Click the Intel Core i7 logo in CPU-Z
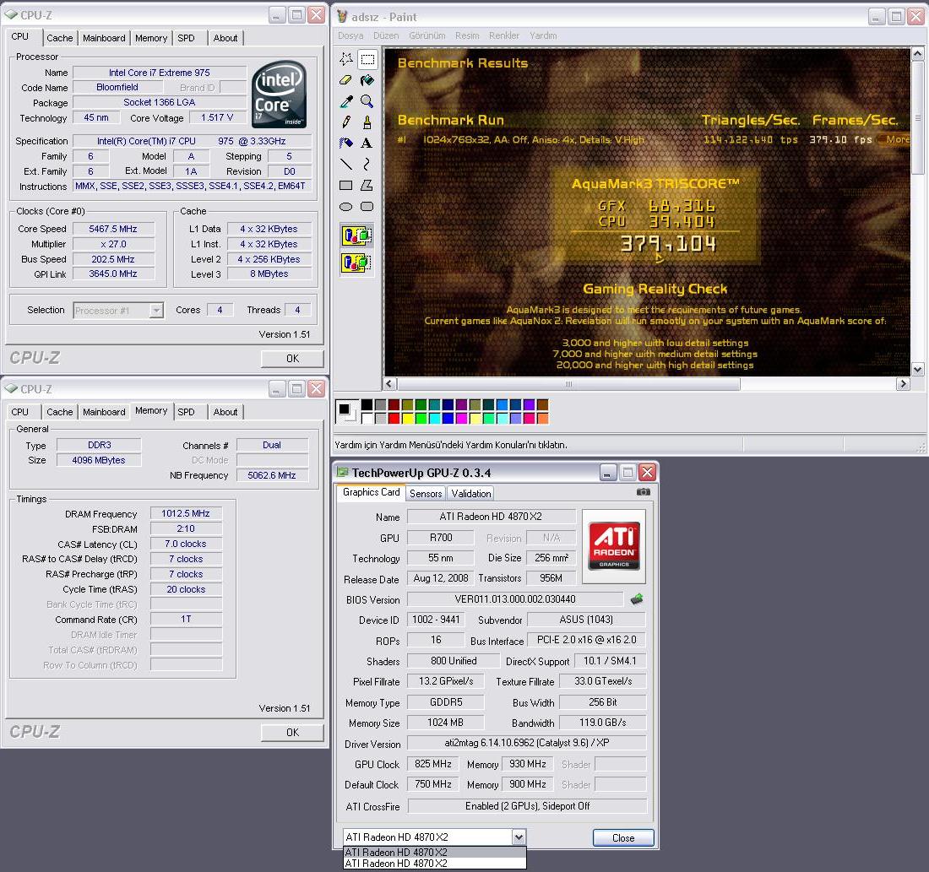 pyautogui.click(x=279, y=94)
